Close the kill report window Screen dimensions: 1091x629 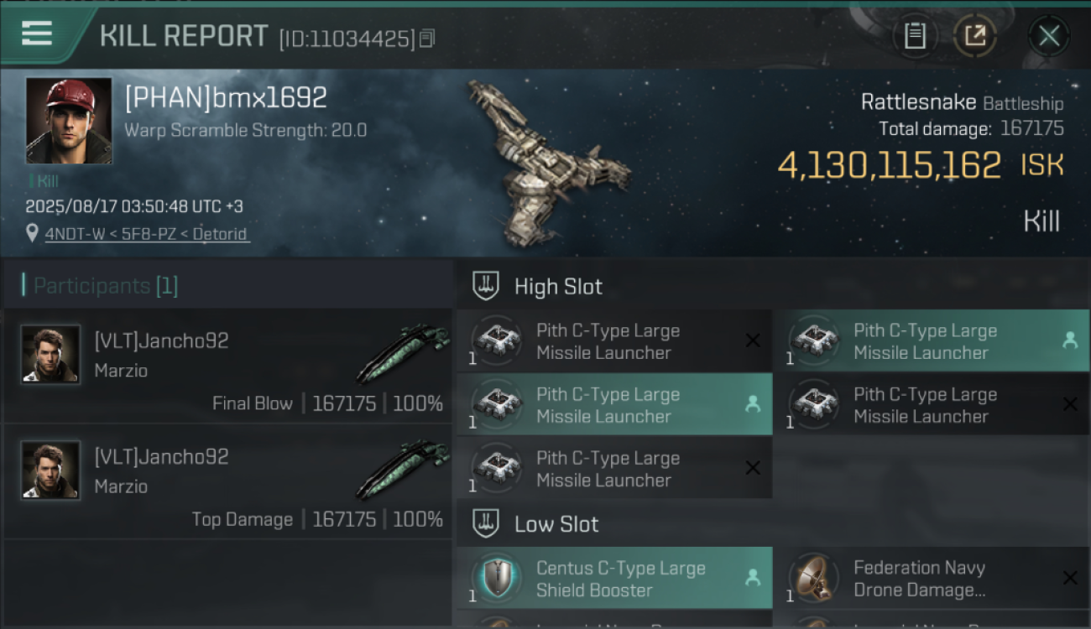(x=1049, y=36)
